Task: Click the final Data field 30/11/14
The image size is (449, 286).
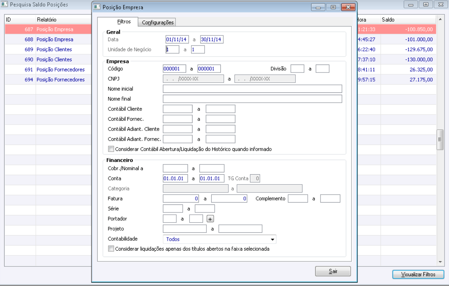Action: pyautogui.click(x=212, y=39)
